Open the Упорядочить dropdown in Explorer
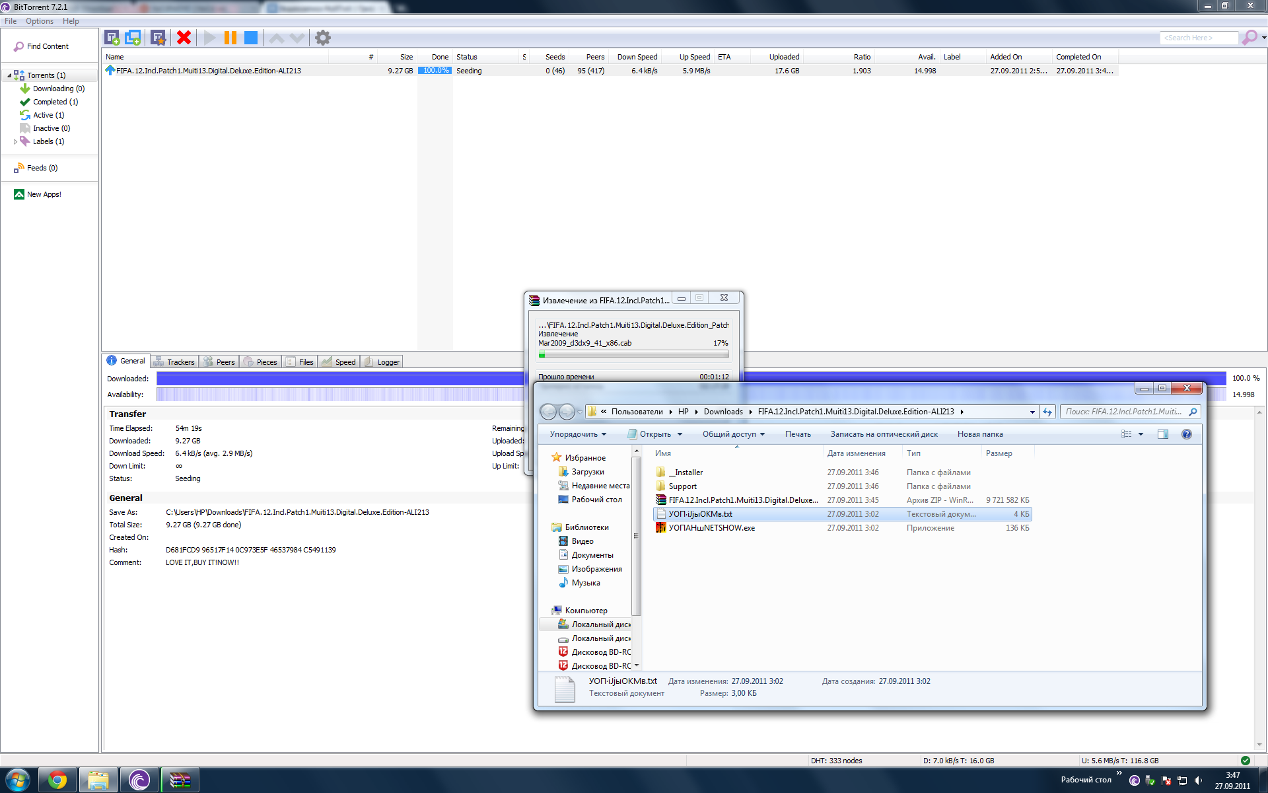 click(x=578, y=434)
